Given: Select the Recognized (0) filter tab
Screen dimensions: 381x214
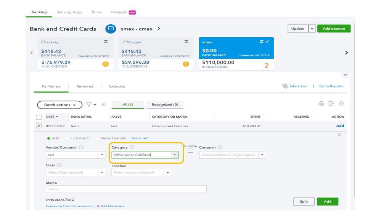Looking at the screenshot, I should 165,105.
